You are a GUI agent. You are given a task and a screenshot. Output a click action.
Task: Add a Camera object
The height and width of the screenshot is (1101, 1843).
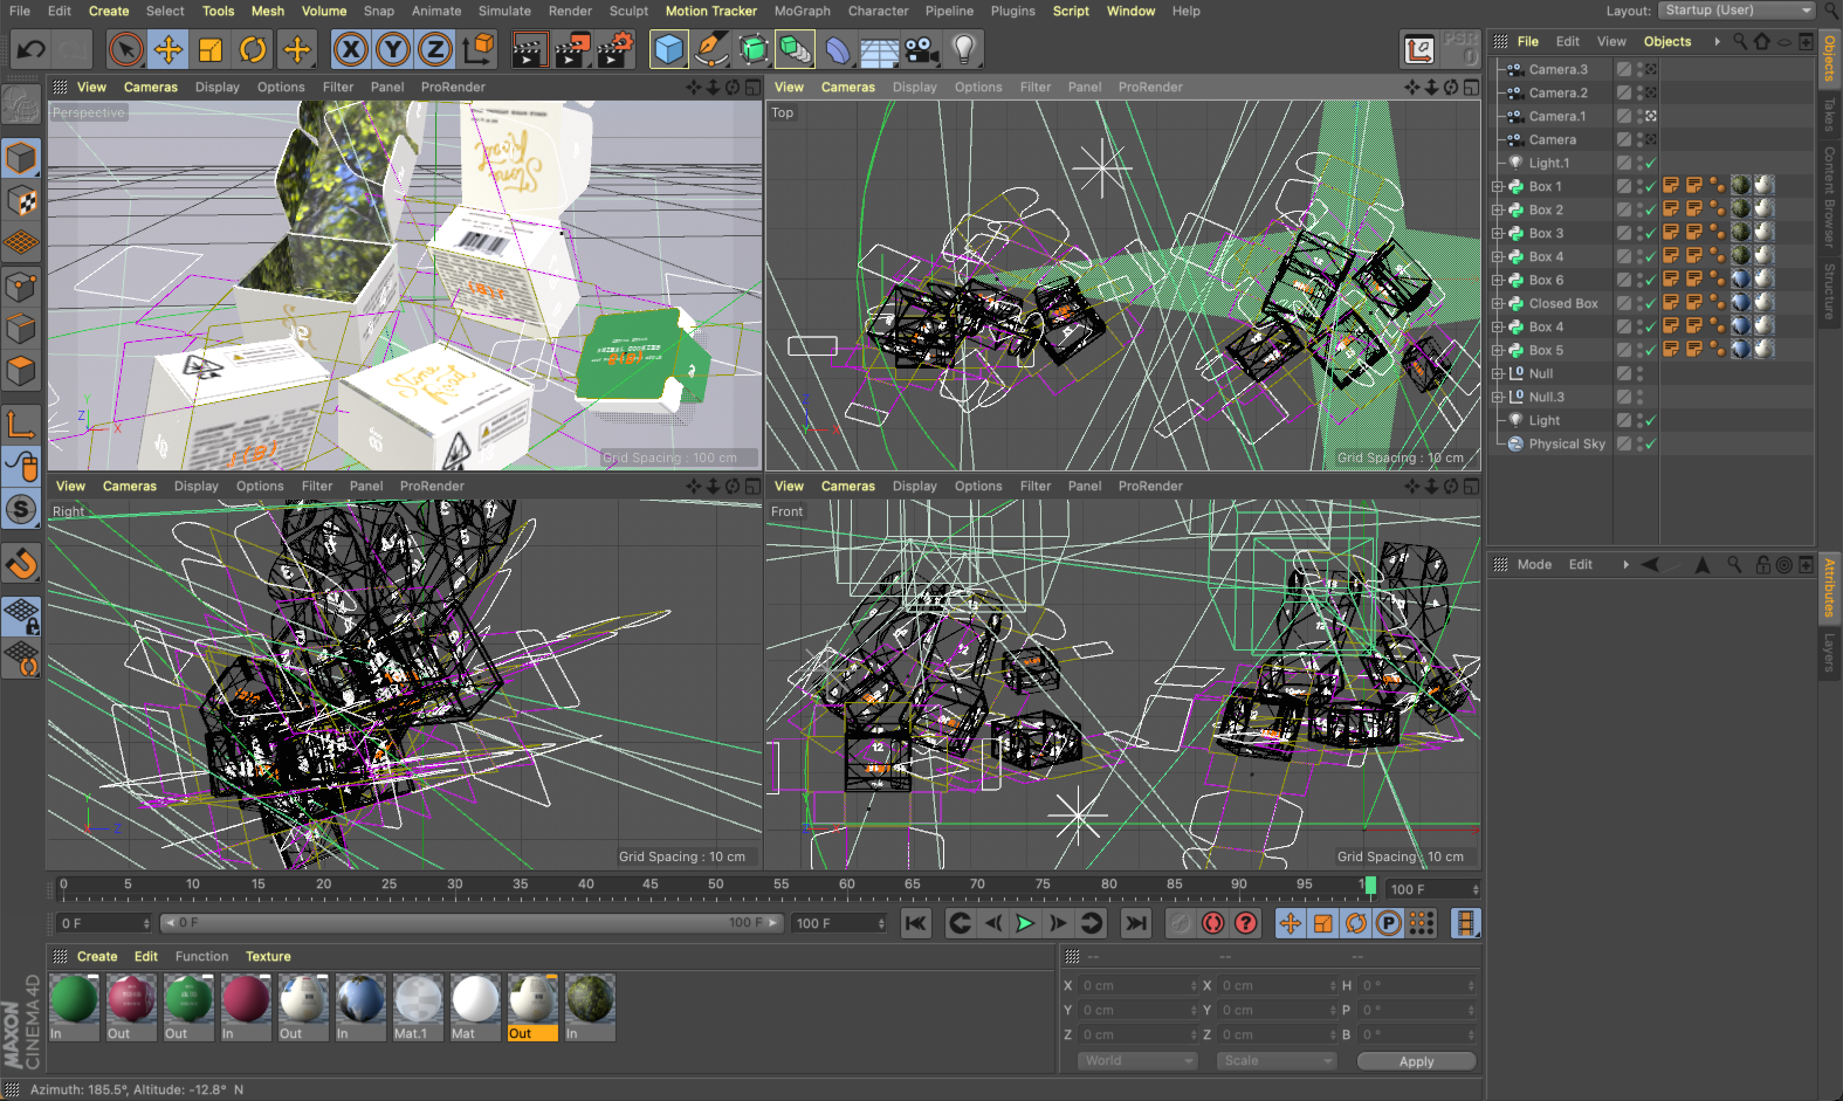click(921, 50)
